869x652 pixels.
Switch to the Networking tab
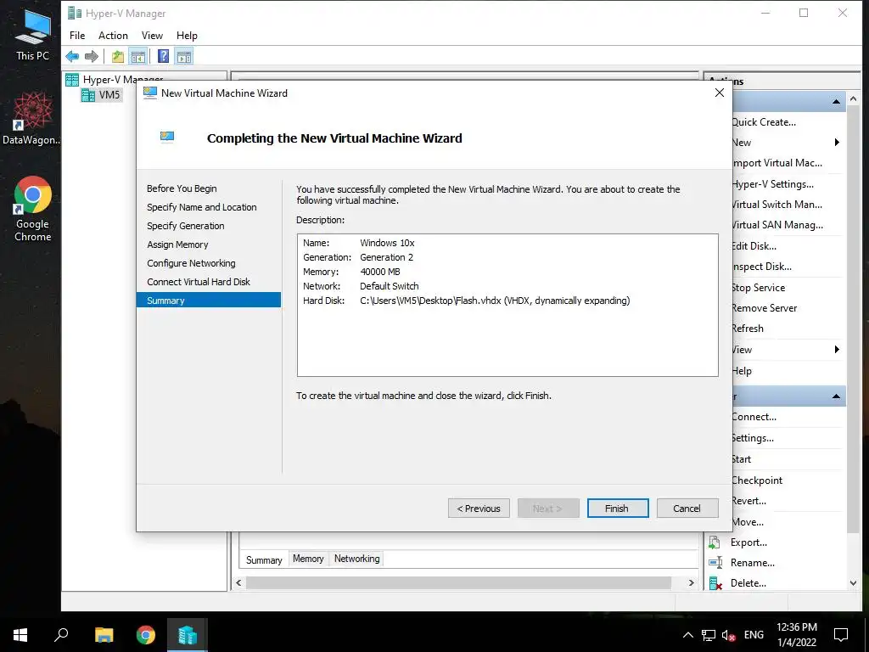pos(357,559)
